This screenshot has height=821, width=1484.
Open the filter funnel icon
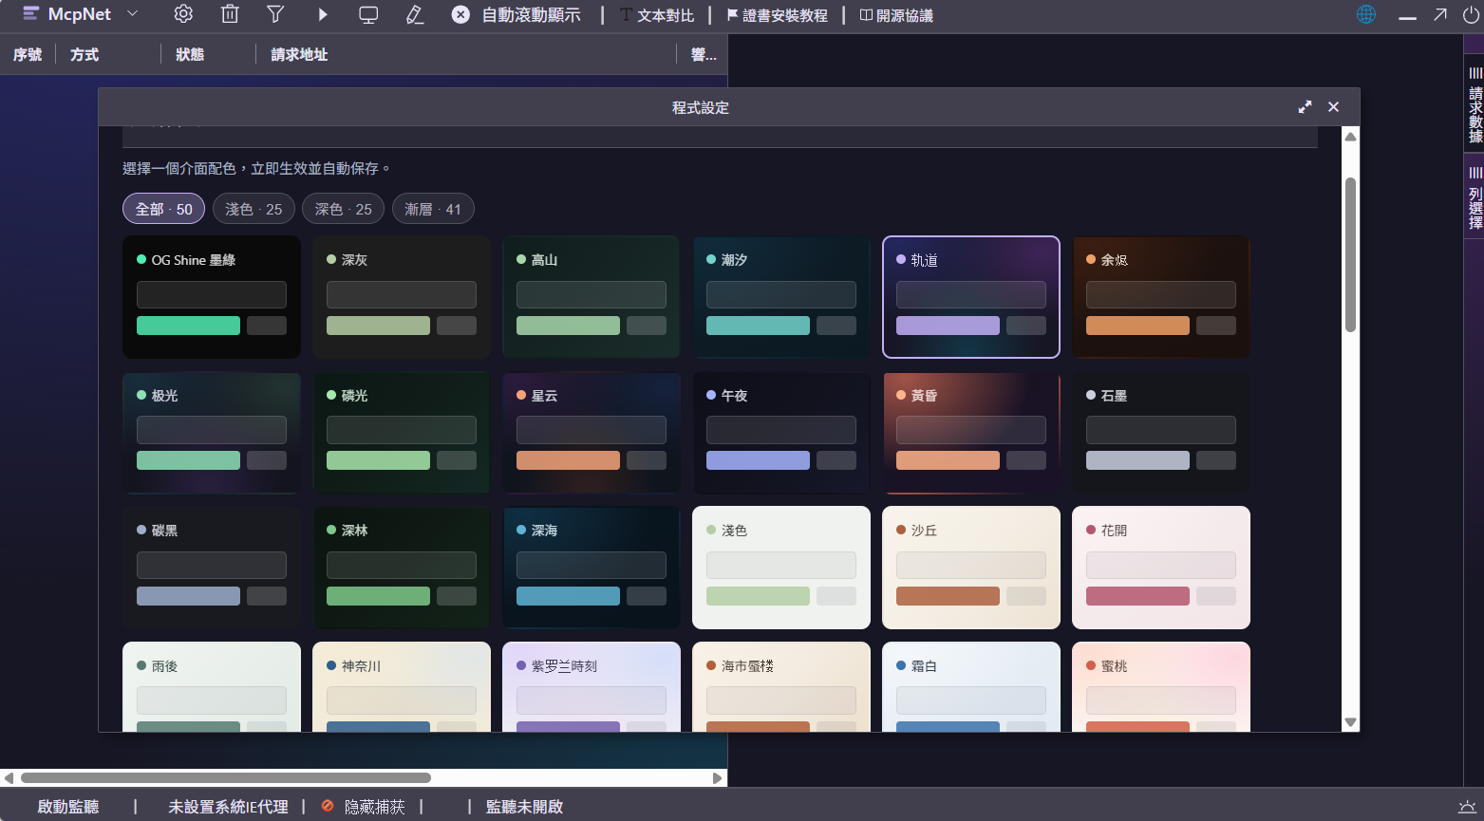pyautogui.click(x=275, y=14)
